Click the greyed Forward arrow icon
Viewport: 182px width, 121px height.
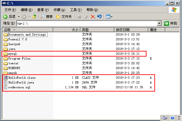coord(24,17)
